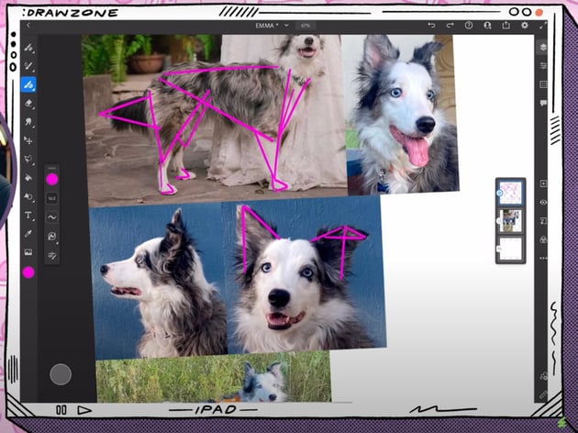Redo the last action
Screen dimensions: 578x433
coord(450,26)
